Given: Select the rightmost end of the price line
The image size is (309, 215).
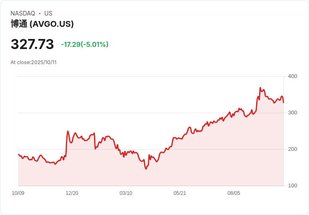Looking at the screenshot, I should [283, 102].
